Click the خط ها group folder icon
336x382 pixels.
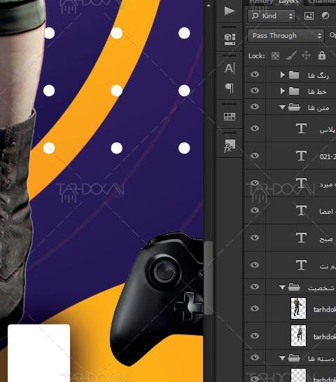pyautogui.click(x=294, y=91)
